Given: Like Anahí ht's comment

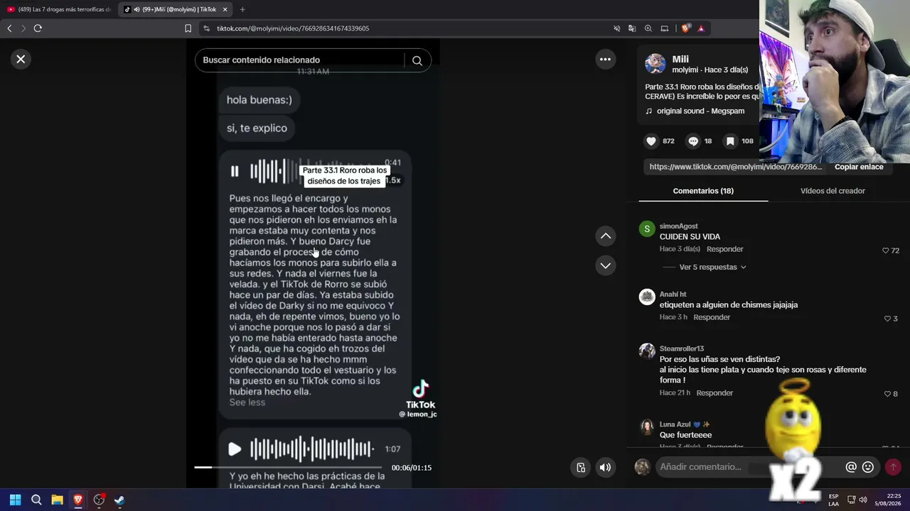Looking at the screenshot, I should point(887,319).
